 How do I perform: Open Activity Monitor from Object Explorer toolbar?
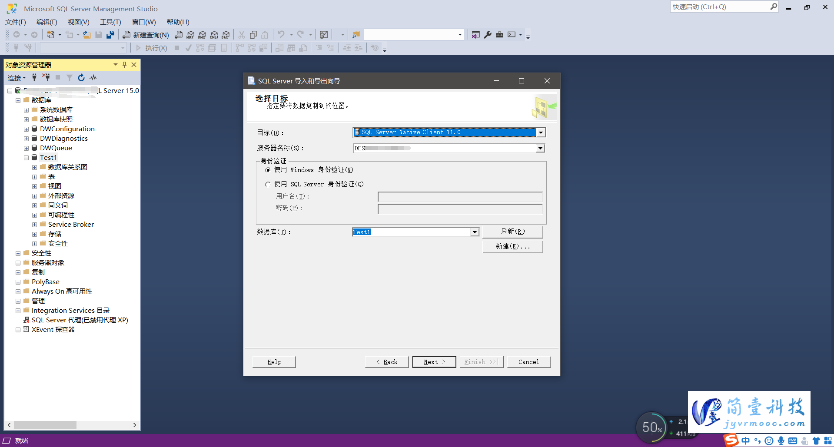pos(93,78)
